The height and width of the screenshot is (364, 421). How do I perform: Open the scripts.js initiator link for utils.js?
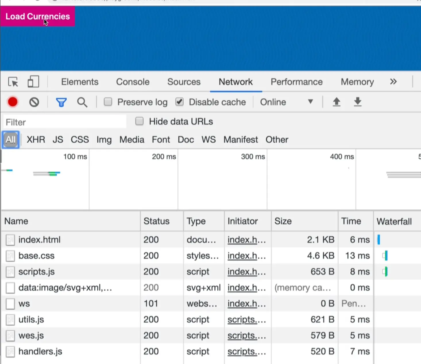click(x=247, y=319)
